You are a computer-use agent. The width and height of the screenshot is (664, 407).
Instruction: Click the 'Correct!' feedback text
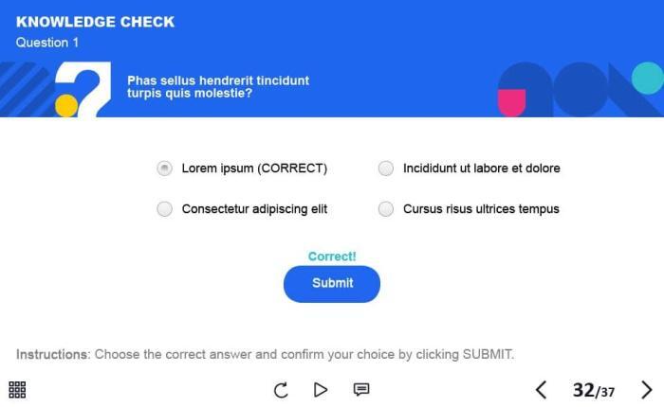(x=332, y=257)
